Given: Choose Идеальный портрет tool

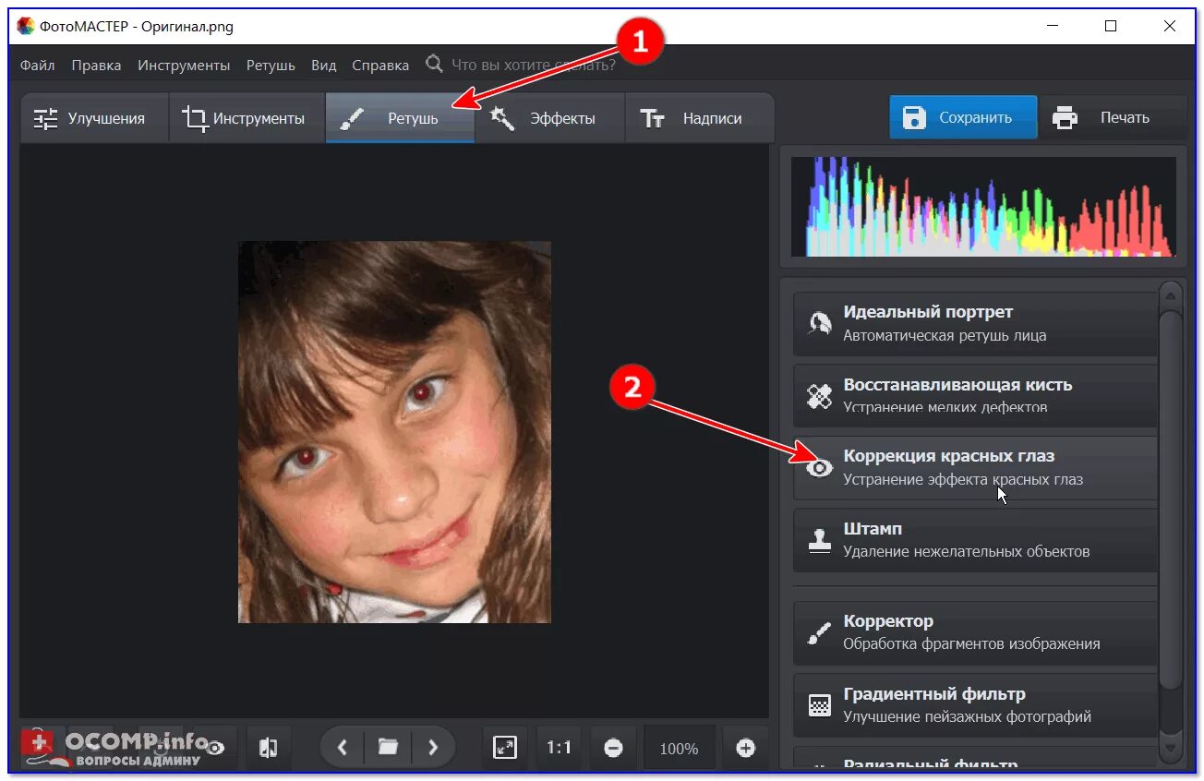Looking at the screenshot, I should click(975, 323).
